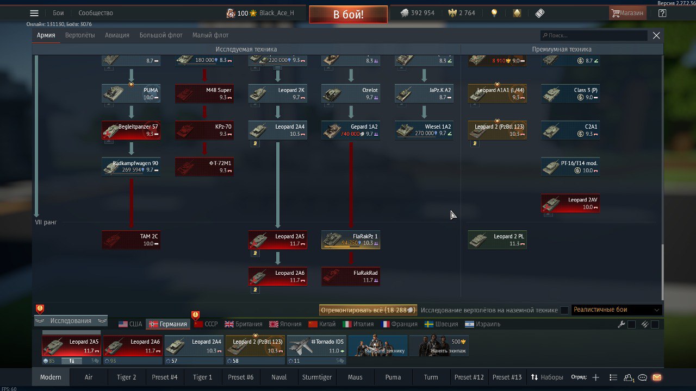Select Radkampfwagen 90 vehicle card
This screenshot has width=696, height=391.
tap(131, 167)
